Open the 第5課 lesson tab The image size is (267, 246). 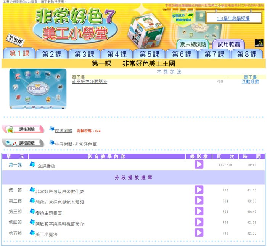(149, 54)
